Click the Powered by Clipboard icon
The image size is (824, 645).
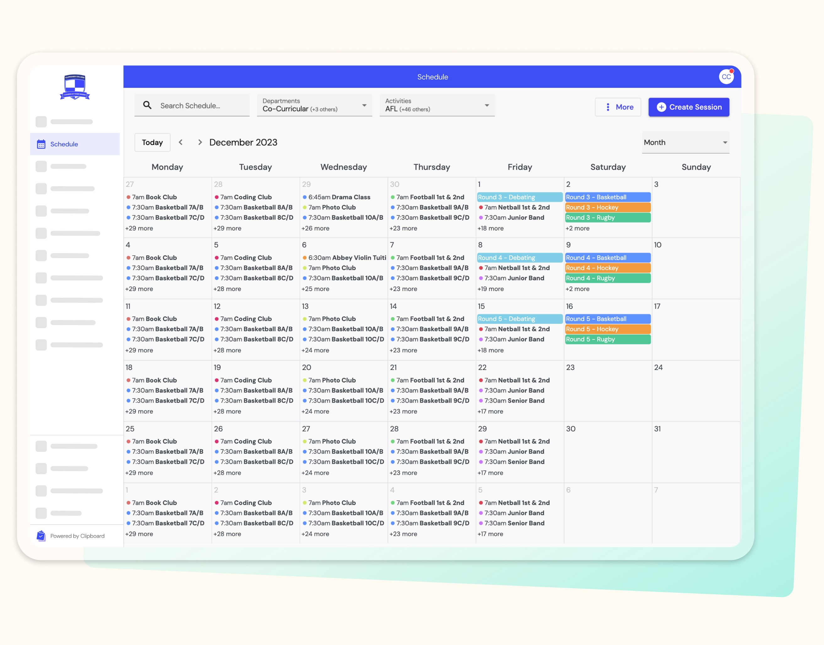(x=41, y=535)
